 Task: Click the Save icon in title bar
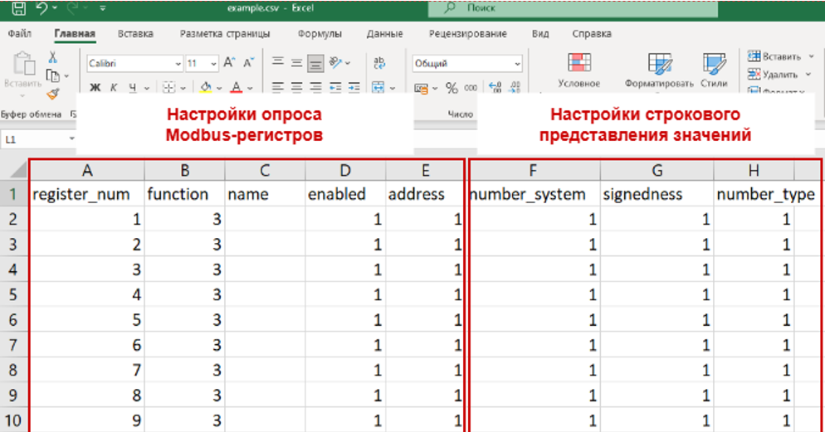pyautogui.click(x=18, y=10)
